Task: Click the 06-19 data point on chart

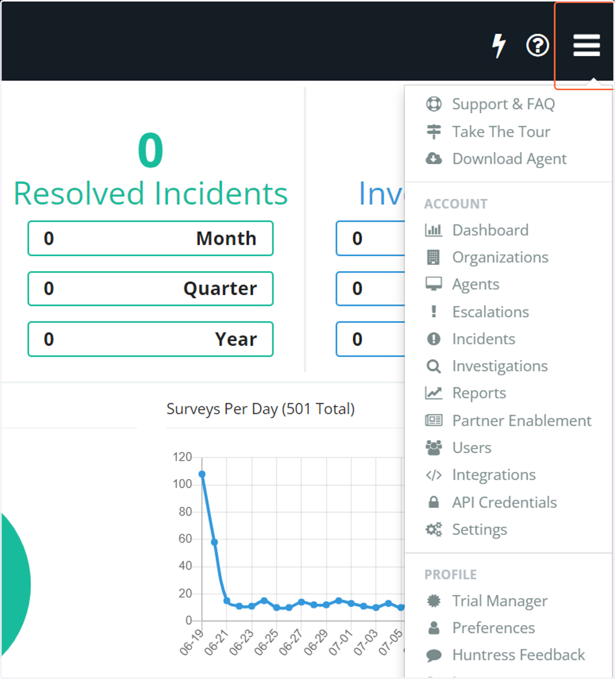Action: (202, 474)
